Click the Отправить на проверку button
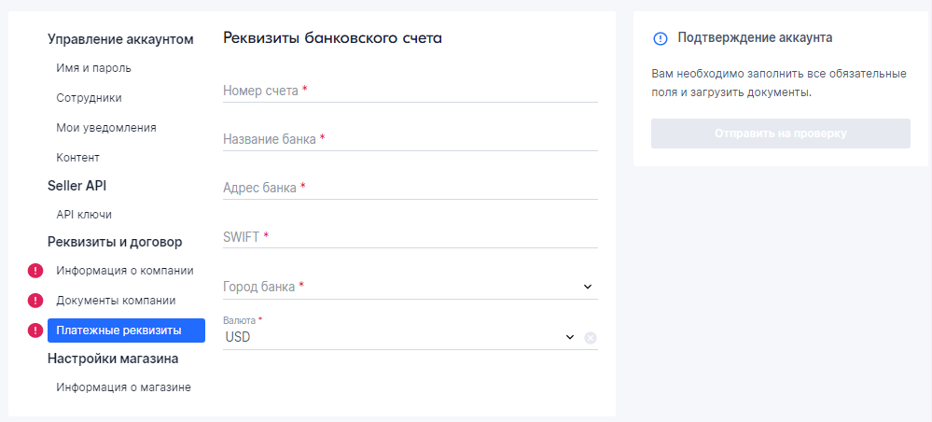 781,134
